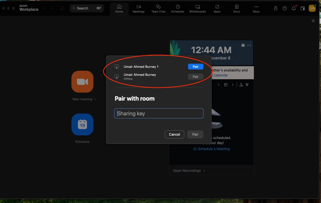321x203 pixels.
Task: Click the add event icon on the clock card
Action: click(243, 45)
